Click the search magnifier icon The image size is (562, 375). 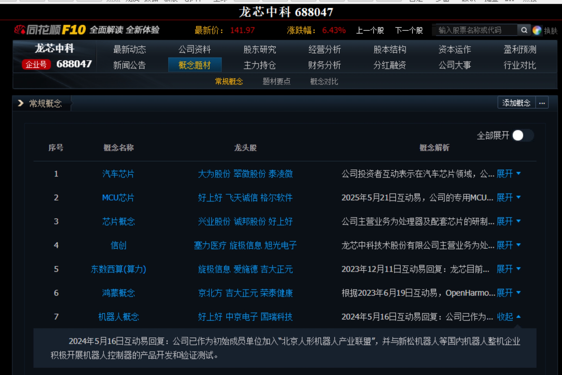point(524,30)
